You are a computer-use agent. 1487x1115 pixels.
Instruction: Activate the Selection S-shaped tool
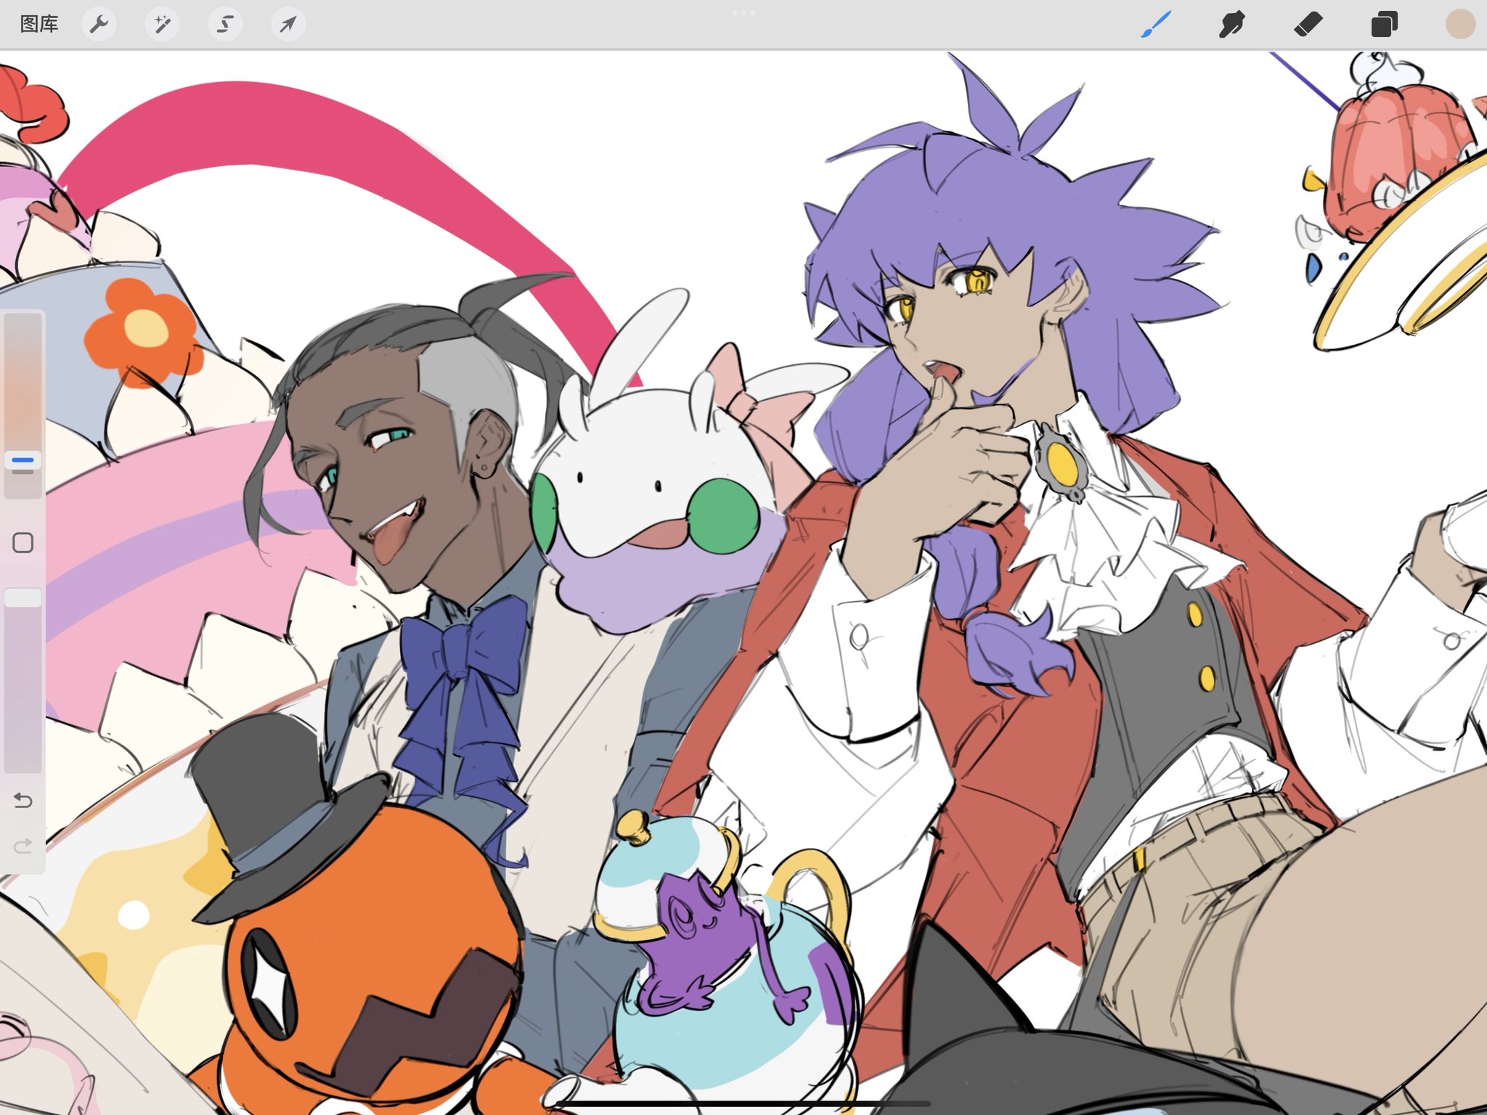[x=225, y=25]
